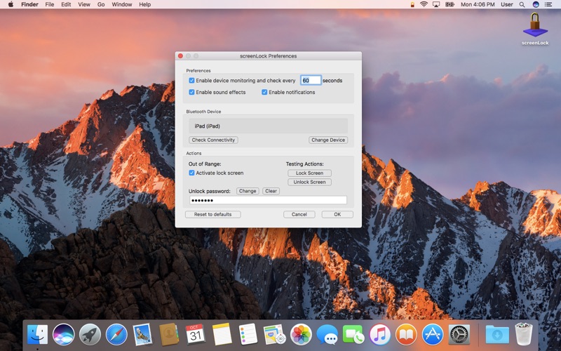The image size is (561, 351).
Task: Open the File menu
Action: point(49,4)
